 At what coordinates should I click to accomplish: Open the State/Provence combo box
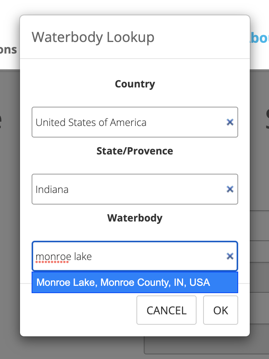(x=127, y=189)
